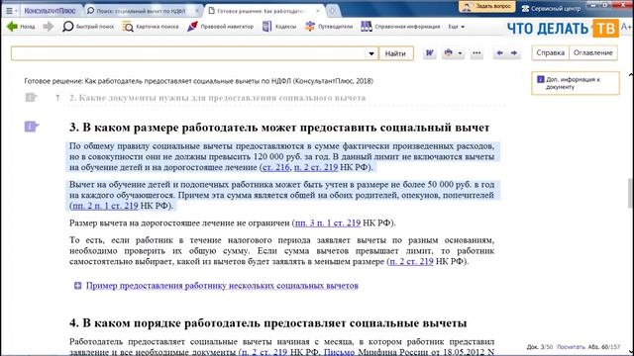Go back with the green Назад arrow
The width and height of the screenshot is (634, 356).
(x=21, y=27)
